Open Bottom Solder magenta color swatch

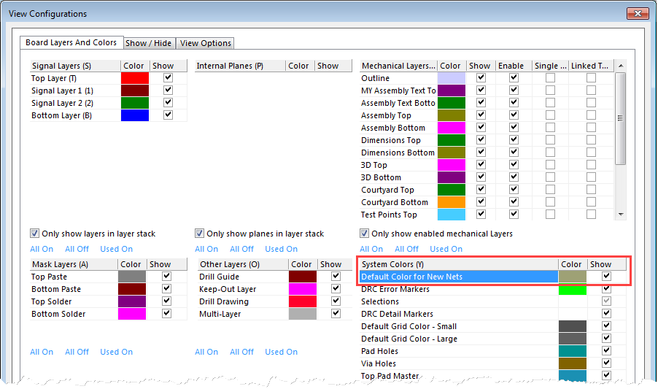tap(132, 314)
